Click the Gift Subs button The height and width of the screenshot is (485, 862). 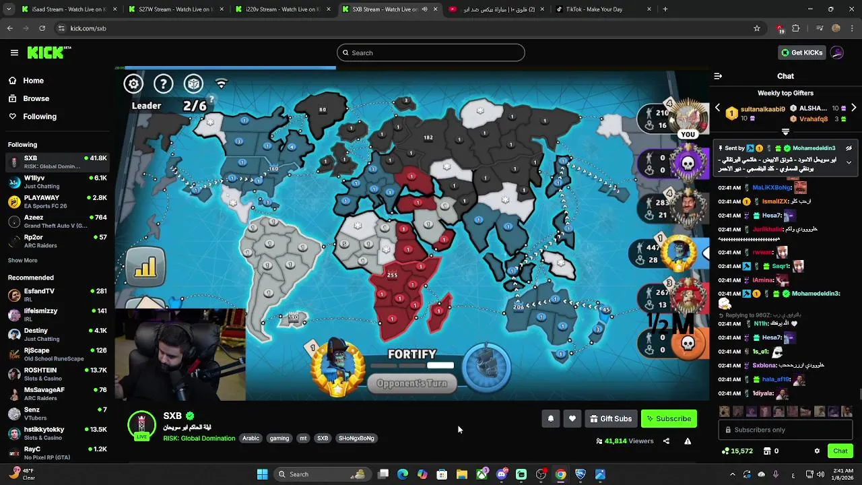611,419
